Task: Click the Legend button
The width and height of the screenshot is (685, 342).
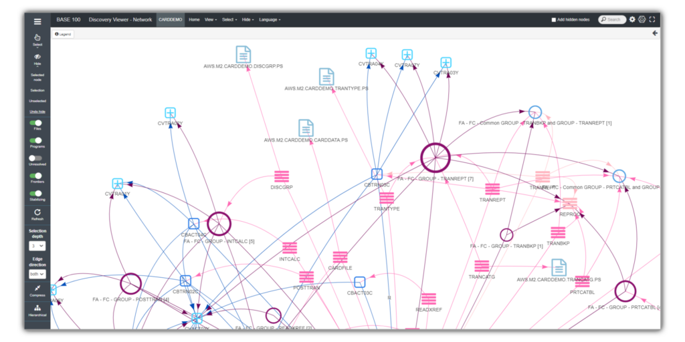Action: point(63,33)
